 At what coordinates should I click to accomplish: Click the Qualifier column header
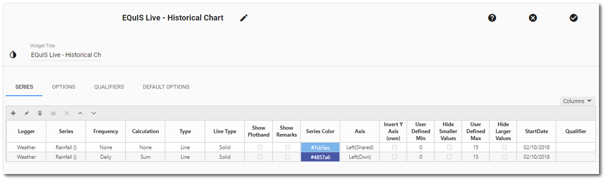click(576, 132)
